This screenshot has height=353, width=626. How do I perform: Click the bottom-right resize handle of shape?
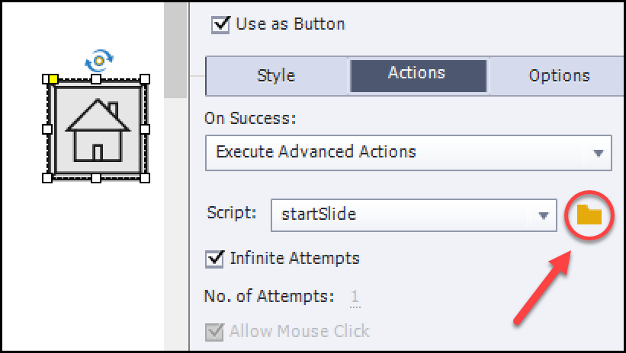pos(145,178)
